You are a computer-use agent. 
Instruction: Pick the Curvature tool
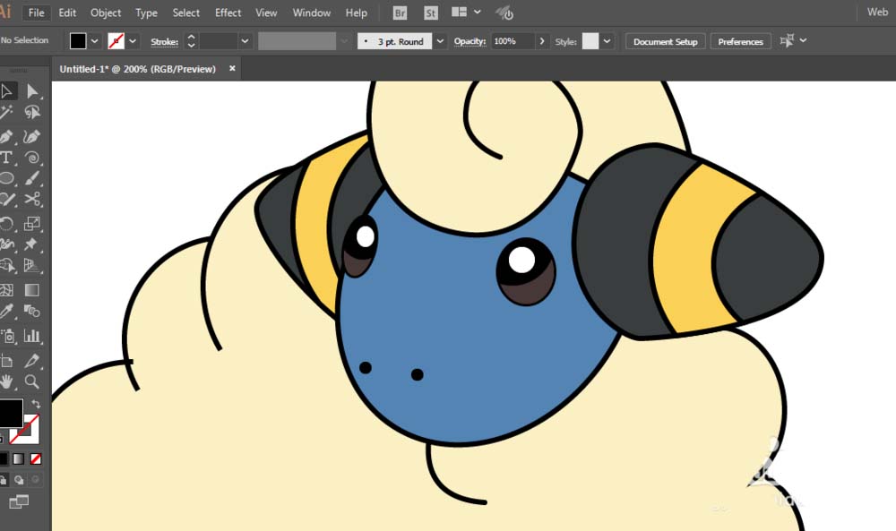tap(32, 137)
